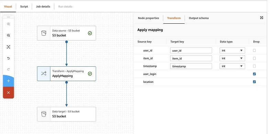
Task: Click the location source key text
Action: [x=148, y=82]
